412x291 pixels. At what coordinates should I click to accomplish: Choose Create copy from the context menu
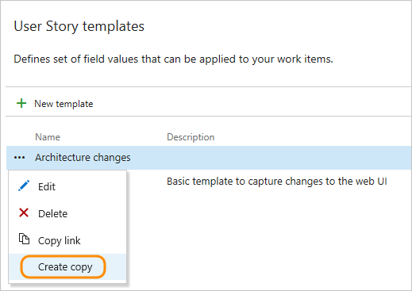65,267
